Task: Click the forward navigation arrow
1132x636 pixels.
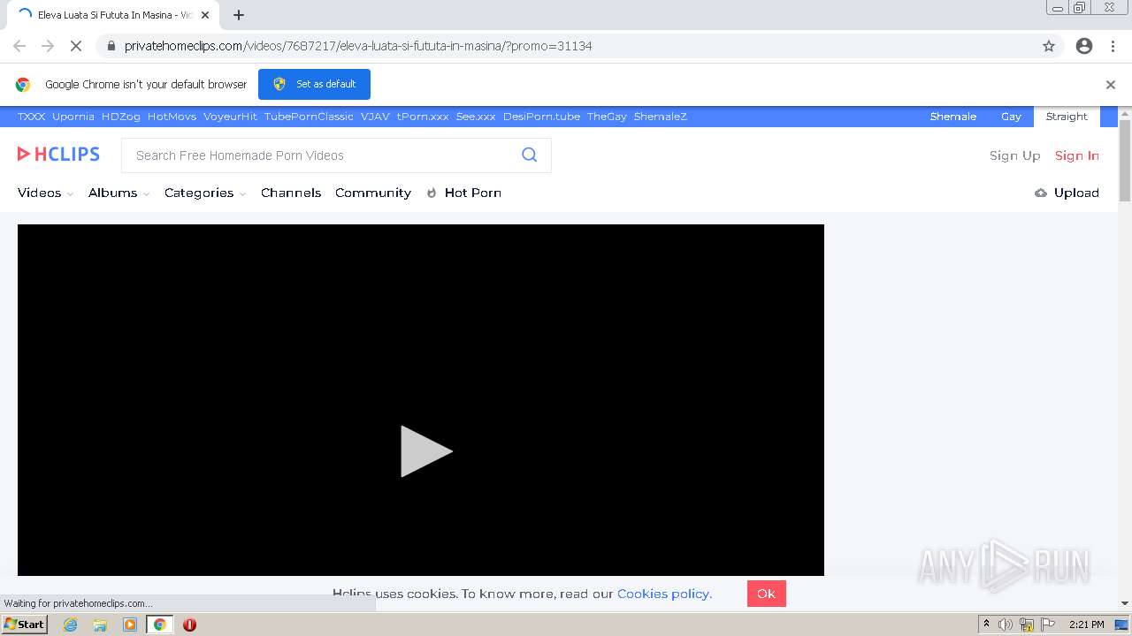Action: pos(48,46)
